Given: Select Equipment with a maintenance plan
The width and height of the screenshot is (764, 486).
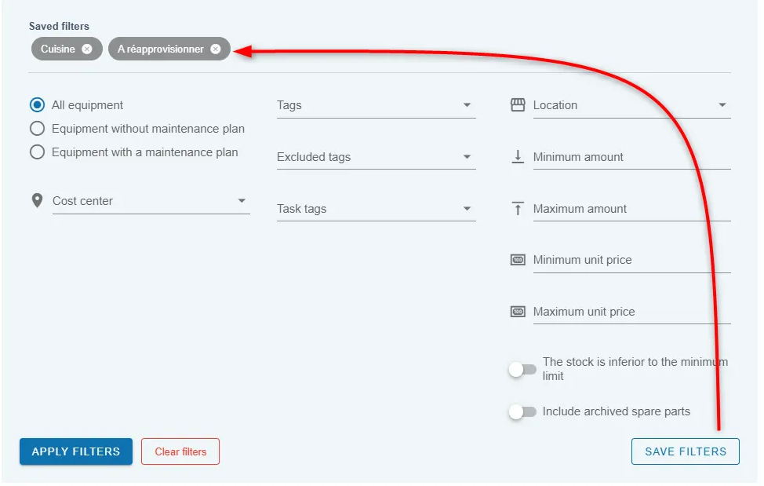Looking at the screenshot, I should pos(37,152).
